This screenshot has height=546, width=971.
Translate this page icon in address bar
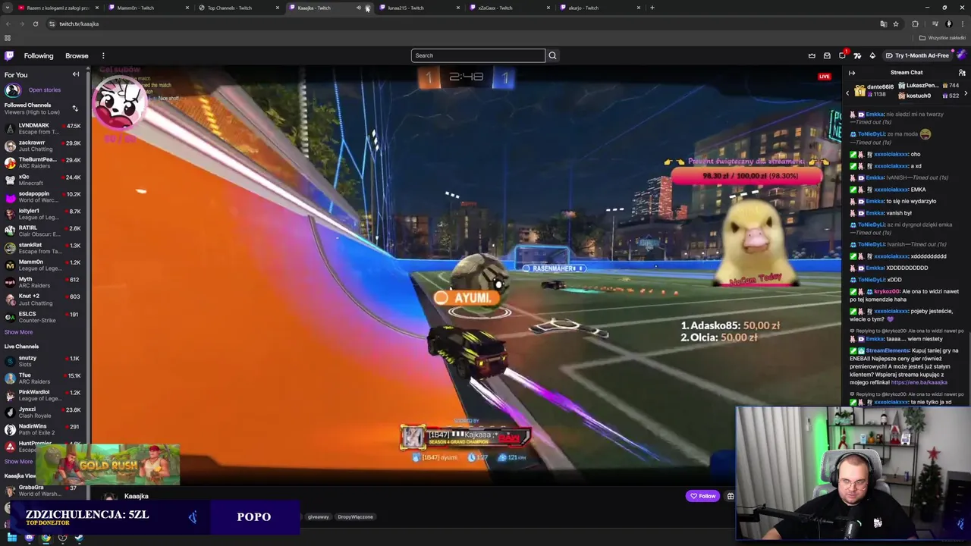[883, 24]
